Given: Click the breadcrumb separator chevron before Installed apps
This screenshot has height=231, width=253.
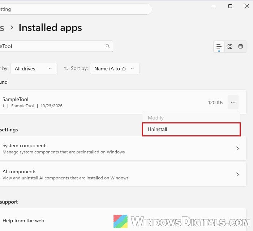Looking at the screenshot, I should (12, 27).
